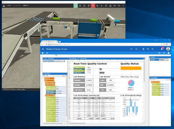Click the Diff value cell 0.0399
Viewport: 174px width, 129px height.
pos(110,85)
